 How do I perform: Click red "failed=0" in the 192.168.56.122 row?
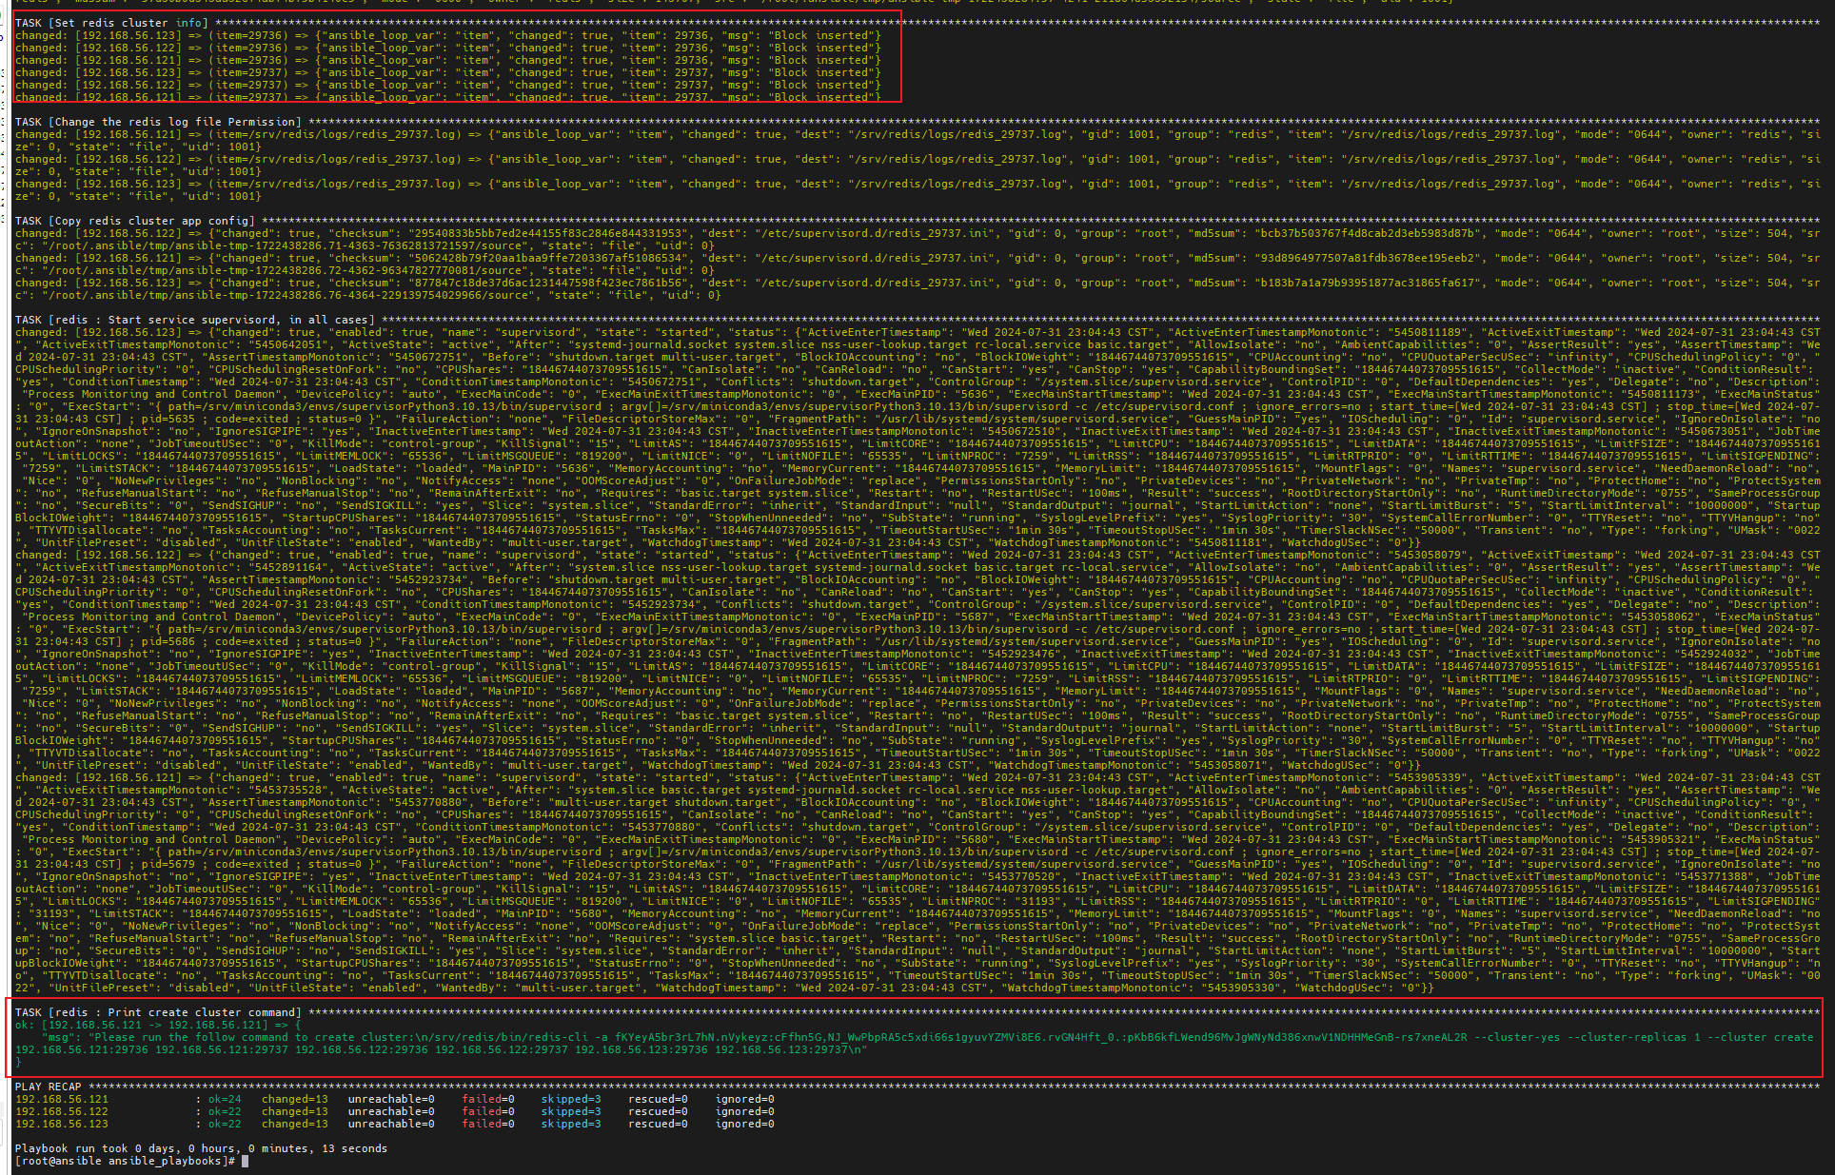pyautogui.click(x=488, y=1111)
